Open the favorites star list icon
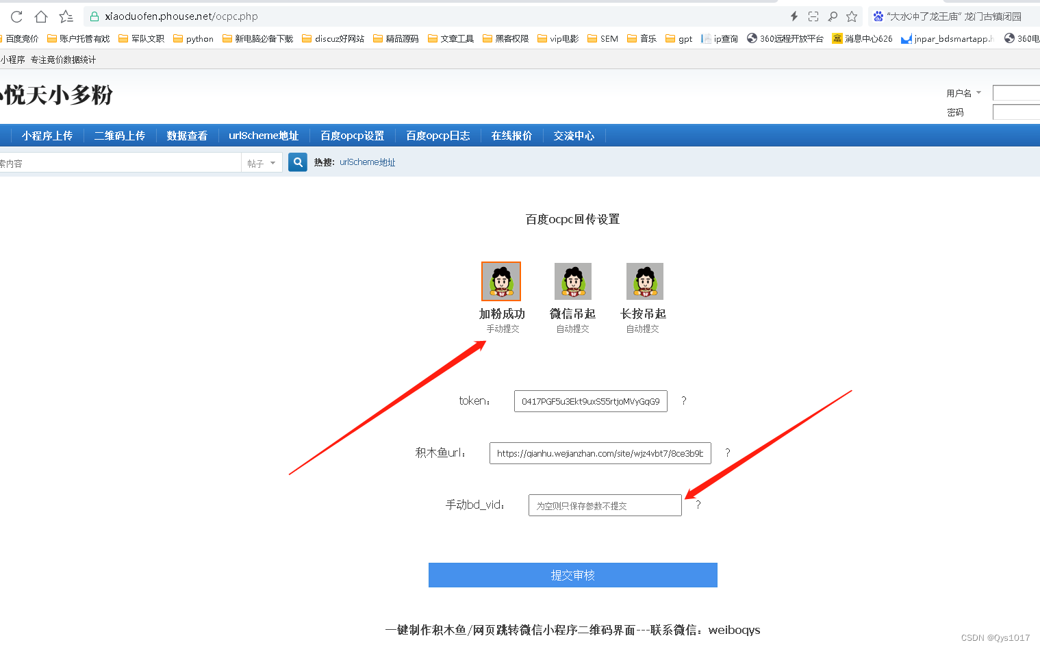Image resolution: width=1040 pixels, height=649 pixels. tap(66, 16)
